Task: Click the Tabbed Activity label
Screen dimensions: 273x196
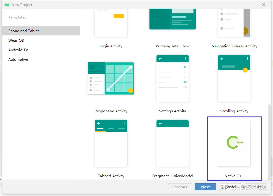Action: click(111, 176)
